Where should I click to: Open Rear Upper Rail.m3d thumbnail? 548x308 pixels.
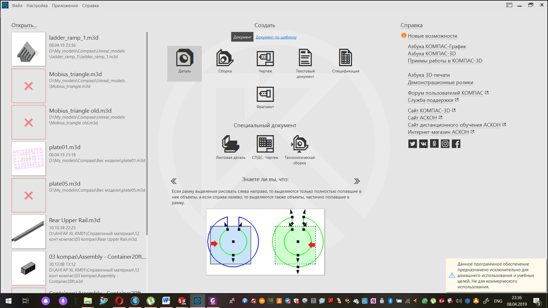28,231
